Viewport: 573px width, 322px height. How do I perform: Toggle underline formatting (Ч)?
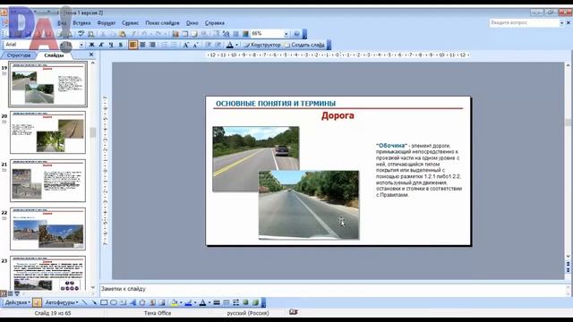(111, 45)
